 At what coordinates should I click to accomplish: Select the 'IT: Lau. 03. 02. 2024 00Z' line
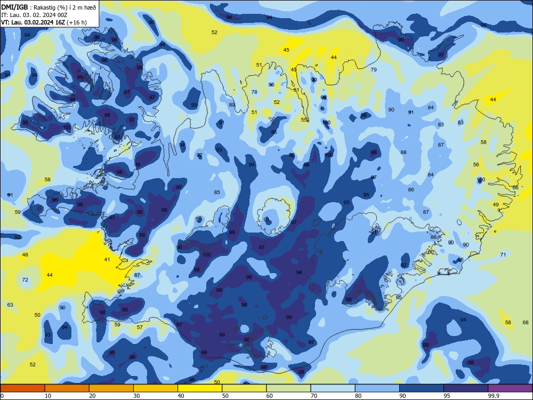[x=34, y=15]
